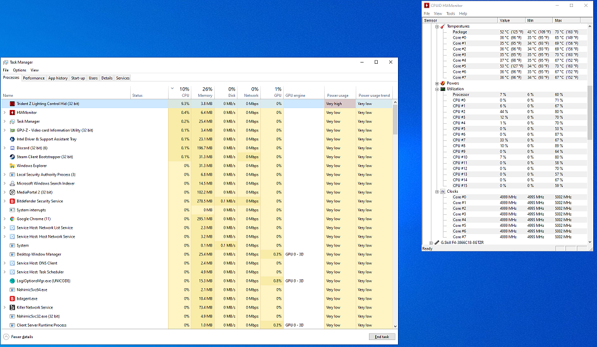
Task: Click the HWMonitor vertical scrollbar thumb
Action: [x=590, y=113]
